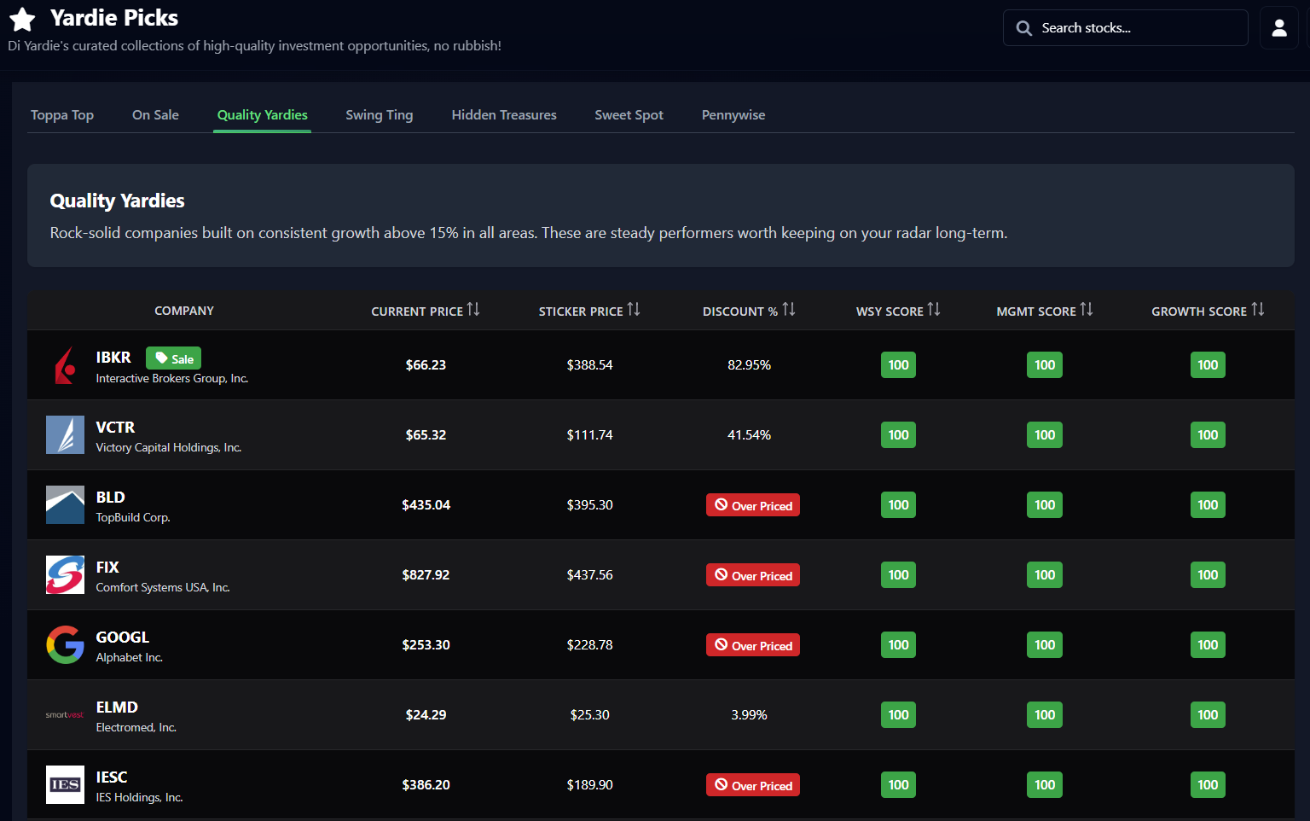Screen dimensions: 1310x821
Task: Open the FIX ticker link
Action: point(107,568)
